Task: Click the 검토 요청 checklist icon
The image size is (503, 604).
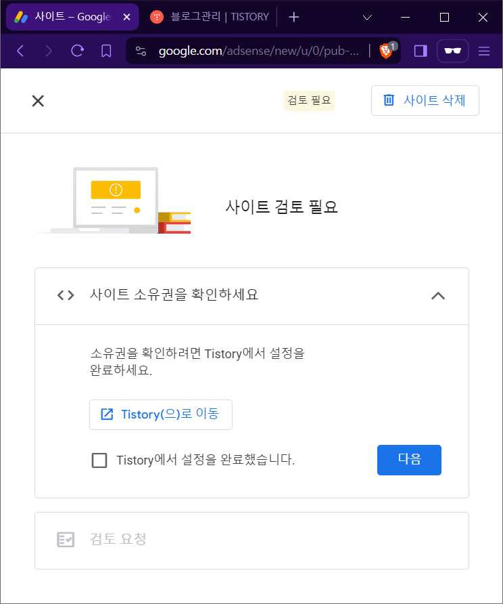Action: [66, 540]
